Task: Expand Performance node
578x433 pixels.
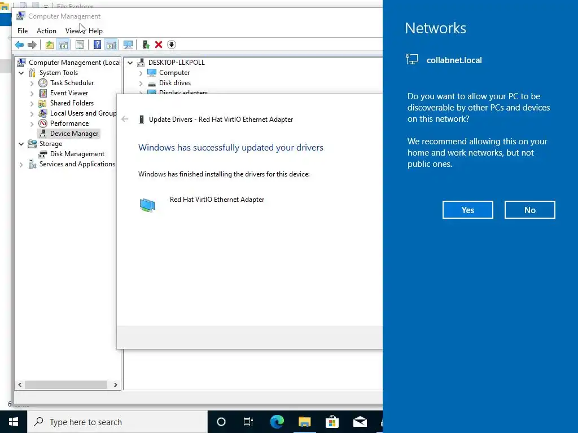Action: point(32,123)
